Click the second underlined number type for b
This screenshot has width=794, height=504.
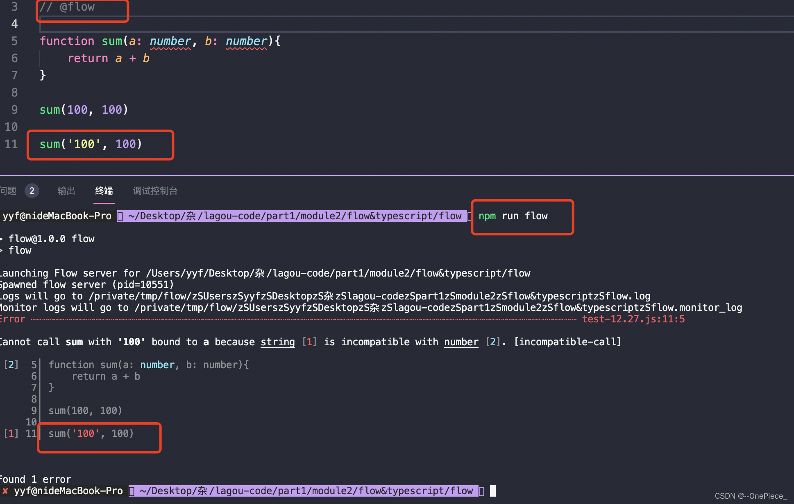246,41
